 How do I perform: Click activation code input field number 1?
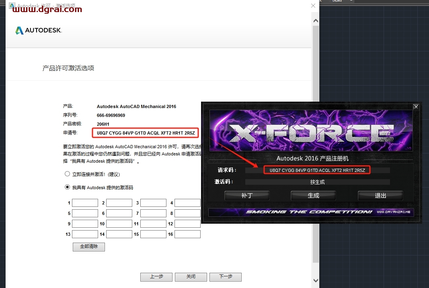point(84,203)
